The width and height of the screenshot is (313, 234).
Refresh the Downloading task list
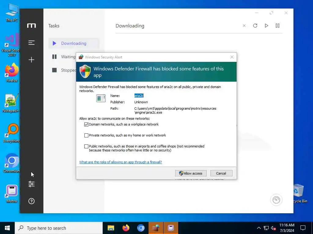coord(255,26)
